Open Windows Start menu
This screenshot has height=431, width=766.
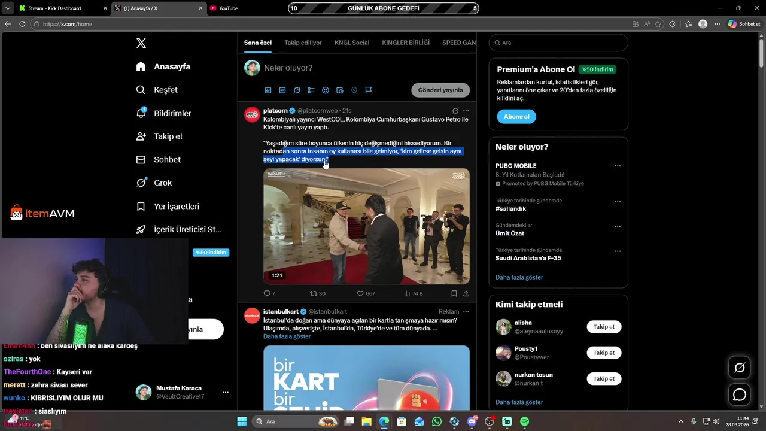pyautogui.click(x=242, y=421)
